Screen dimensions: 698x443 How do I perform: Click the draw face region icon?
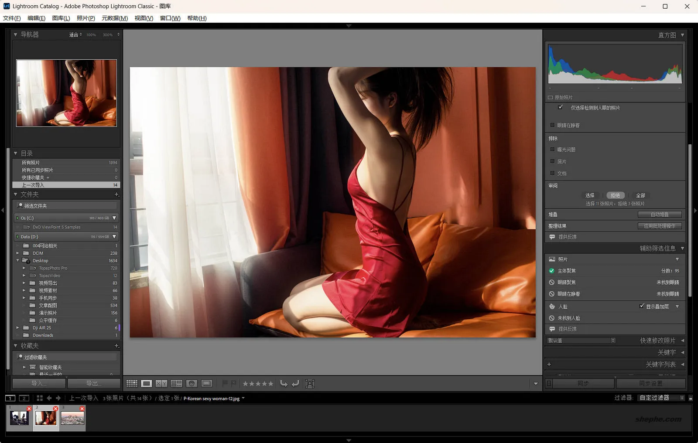click(x=310, y=384)
